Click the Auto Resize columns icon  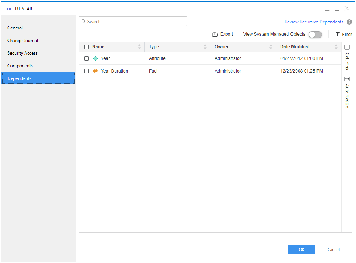pos(347,79)
